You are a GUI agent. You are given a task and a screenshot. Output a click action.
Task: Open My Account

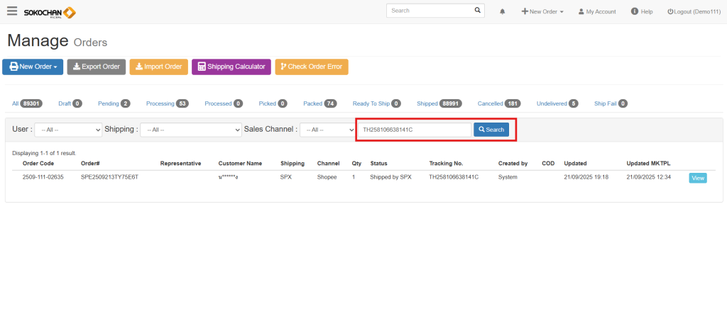coord(596,12)
